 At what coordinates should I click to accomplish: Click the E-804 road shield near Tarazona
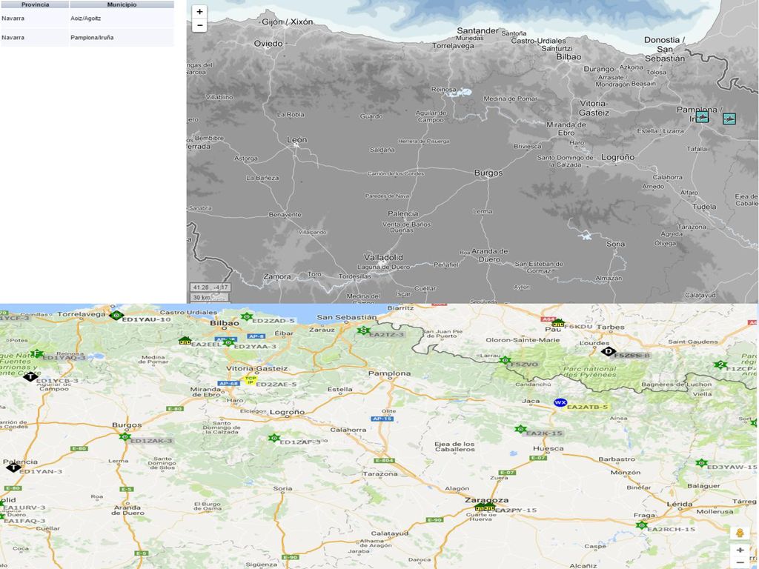(384, 460)
